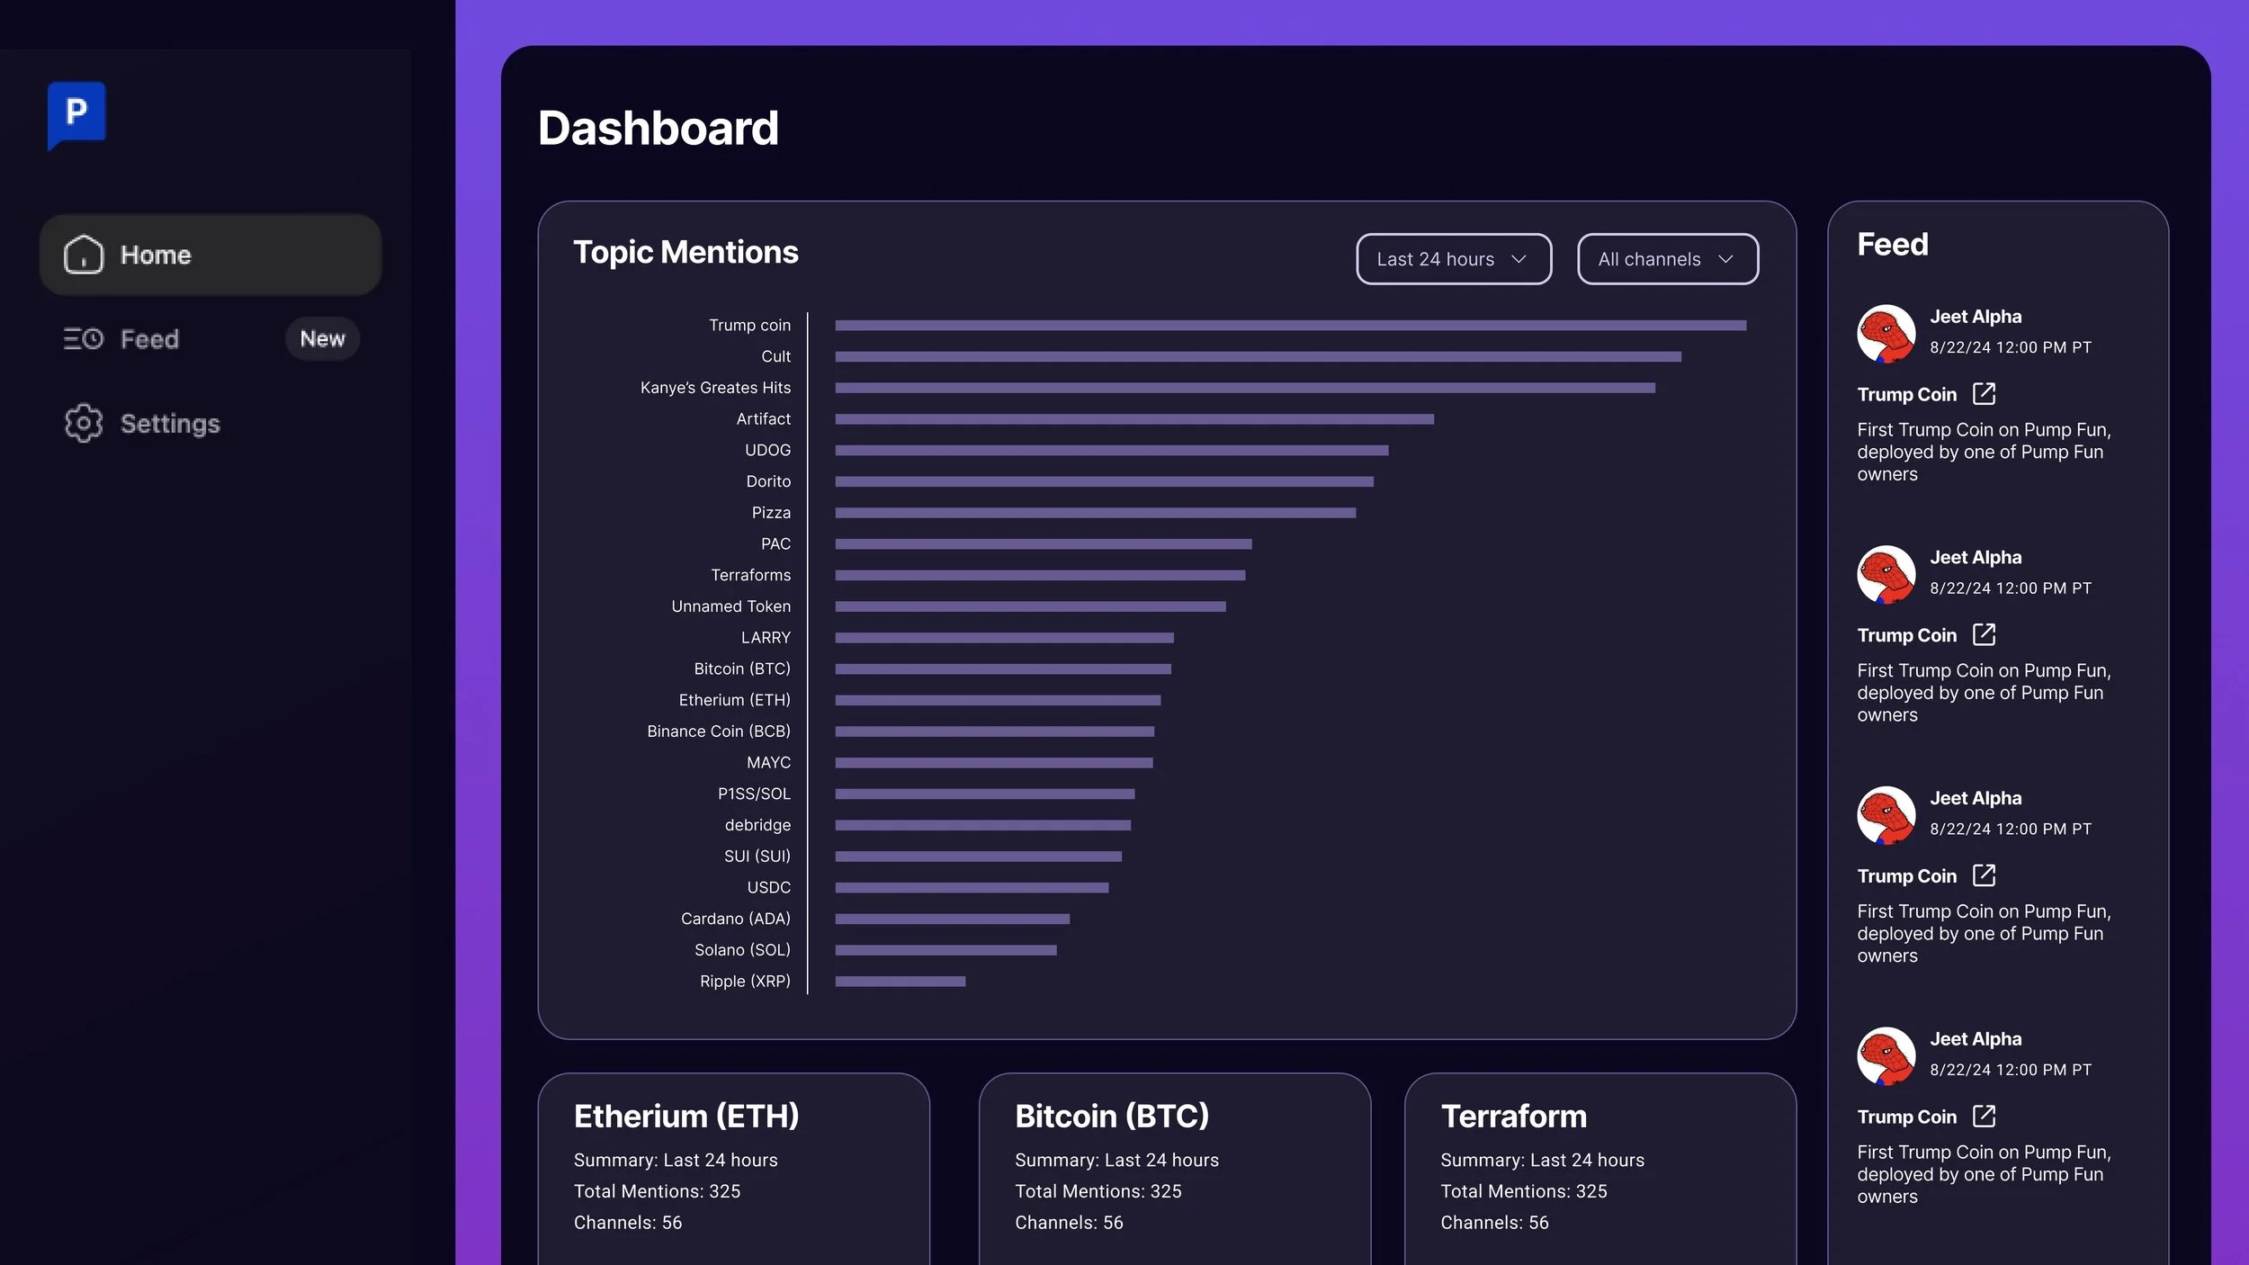Open the Etherium (ETH) summary card

coord(732,1168)
